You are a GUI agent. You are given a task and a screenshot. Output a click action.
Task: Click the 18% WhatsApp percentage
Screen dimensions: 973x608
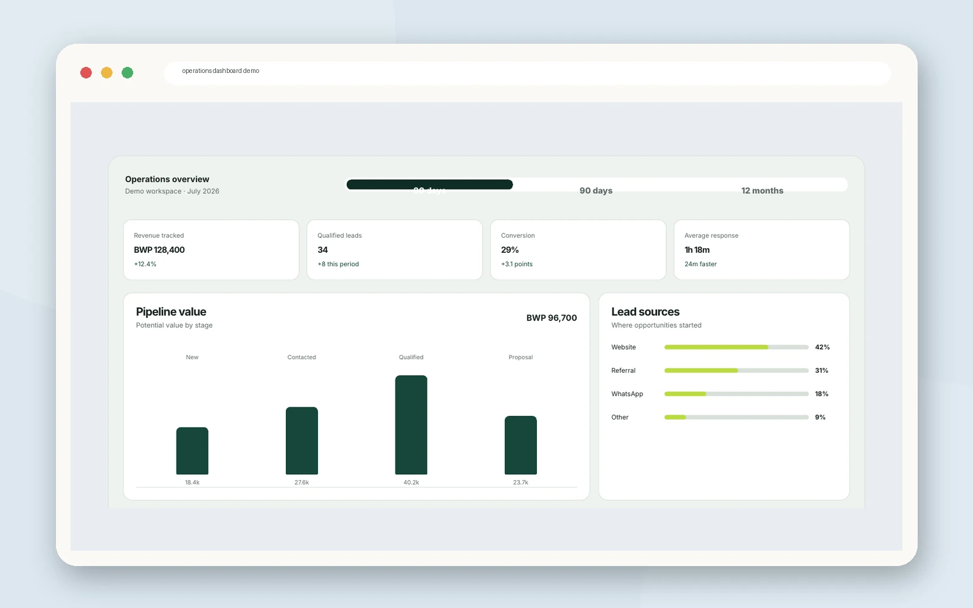coord(822,394)
